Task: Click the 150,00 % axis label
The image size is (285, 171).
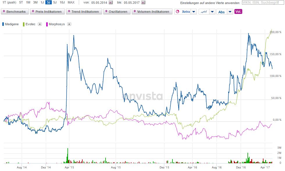Action: [x=276, y=54]
